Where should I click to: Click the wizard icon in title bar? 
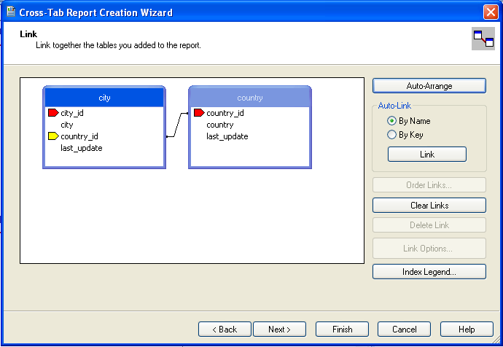9,12
